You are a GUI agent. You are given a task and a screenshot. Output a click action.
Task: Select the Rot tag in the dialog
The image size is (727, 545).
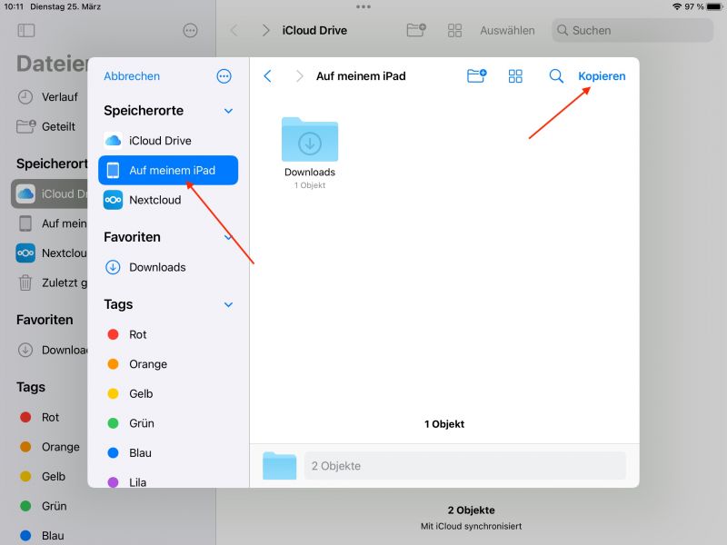[x=137, y=334]
